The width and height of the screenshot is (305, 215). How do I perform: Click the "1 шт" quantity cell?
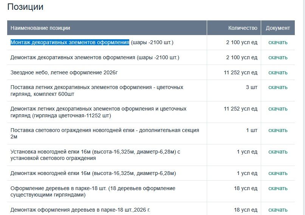[x=252, y=130]
